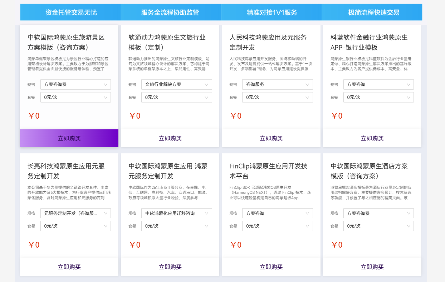
Task: Expand the 方案咨询 dropdown on FinClip card
Action: click(278, 213)
